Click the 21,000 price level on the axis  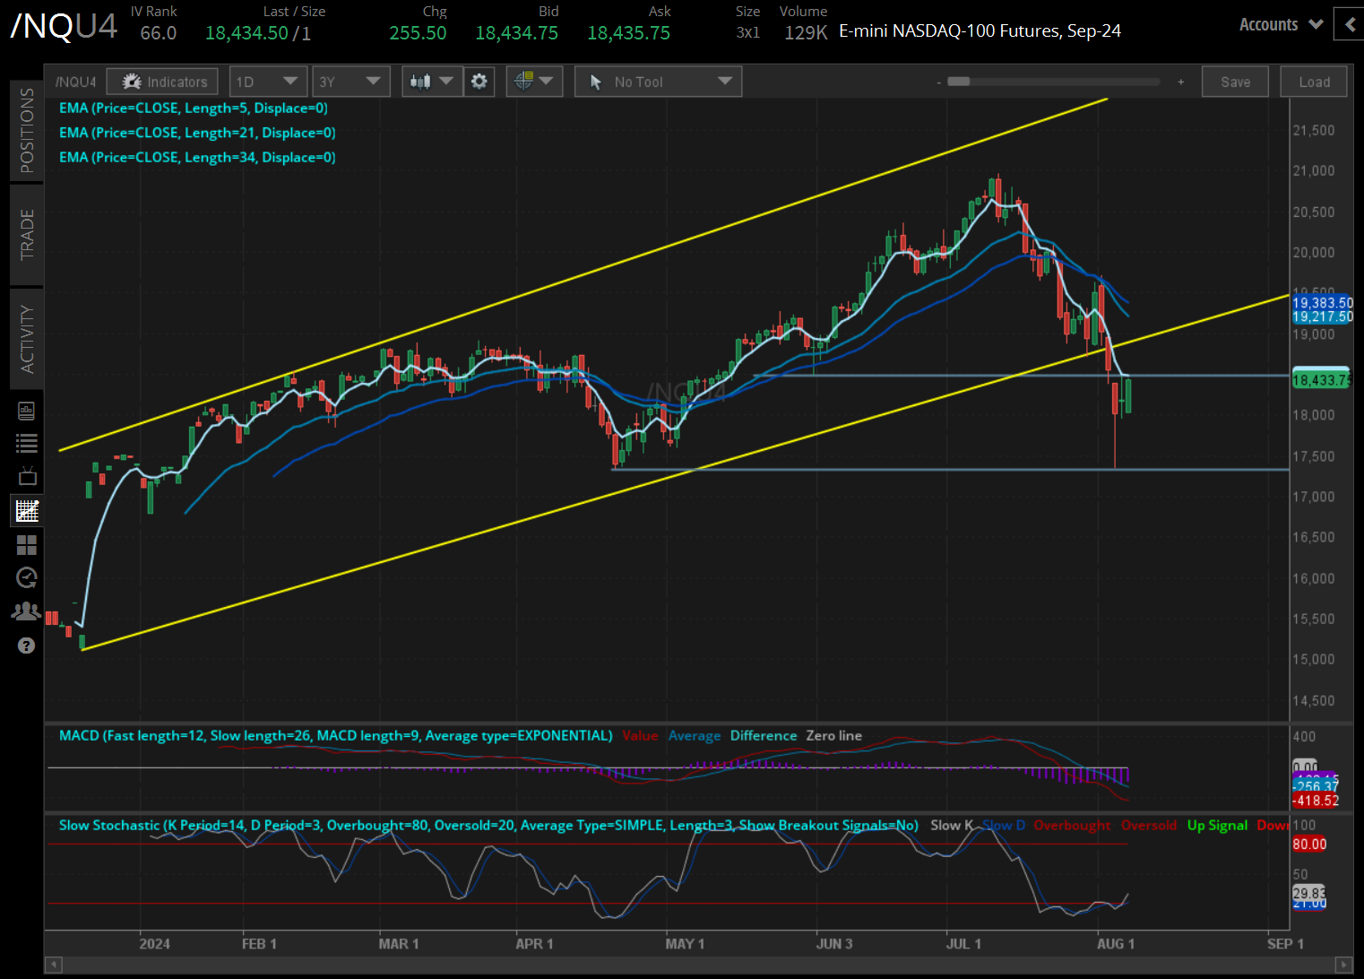[1313, 171]
